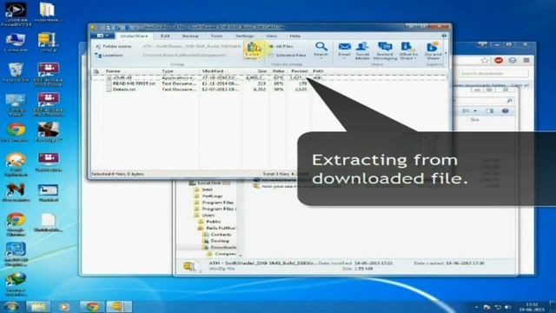This screenshot has height=313, width=556.
Task: Select the Details.txt file row
Action: point(269,90)
